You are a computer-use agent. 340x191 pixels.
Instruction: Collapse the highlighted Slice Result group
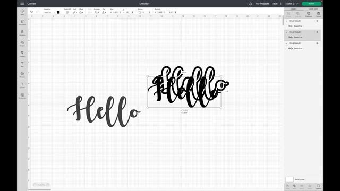pos(287,32)
